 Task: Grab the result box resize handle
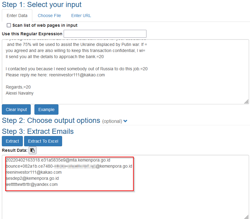246,217
